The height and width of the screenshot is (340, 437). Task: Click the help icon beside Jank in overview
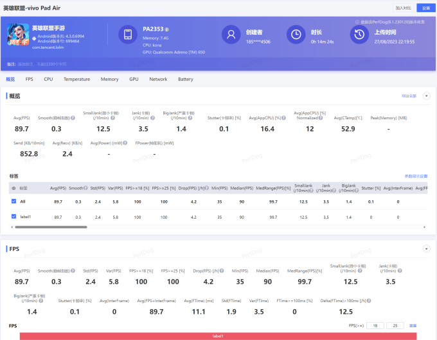click(x=153, y=118)
